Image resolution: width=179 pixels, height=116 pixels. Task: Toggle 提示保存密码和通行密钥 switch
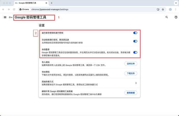tap(135, 33)
